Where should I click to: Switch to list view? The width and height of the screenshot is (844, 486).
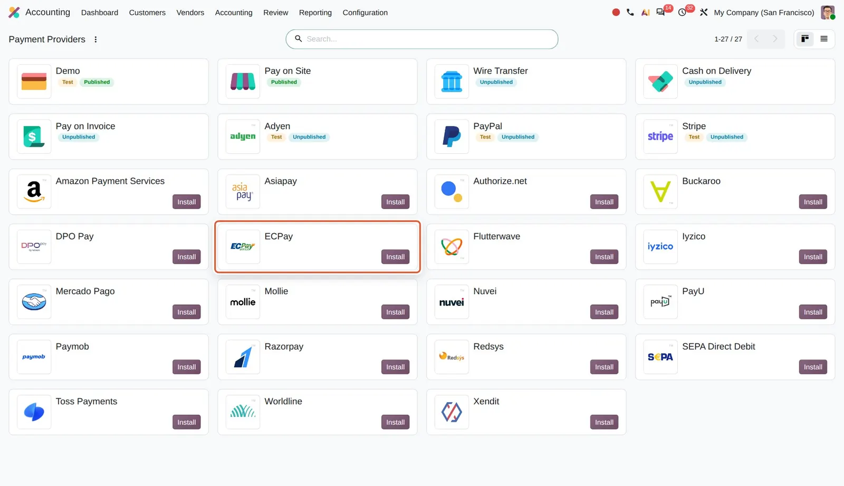(824, 39)
